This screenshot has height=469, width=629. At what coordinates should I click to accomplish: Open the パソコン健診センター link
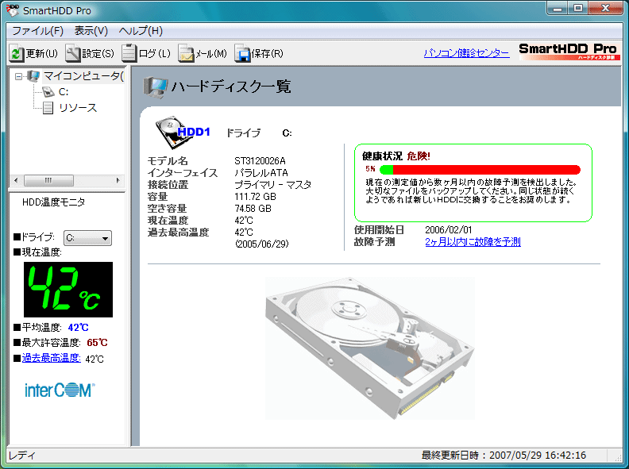pyautogui.click(x=466, y=52)
